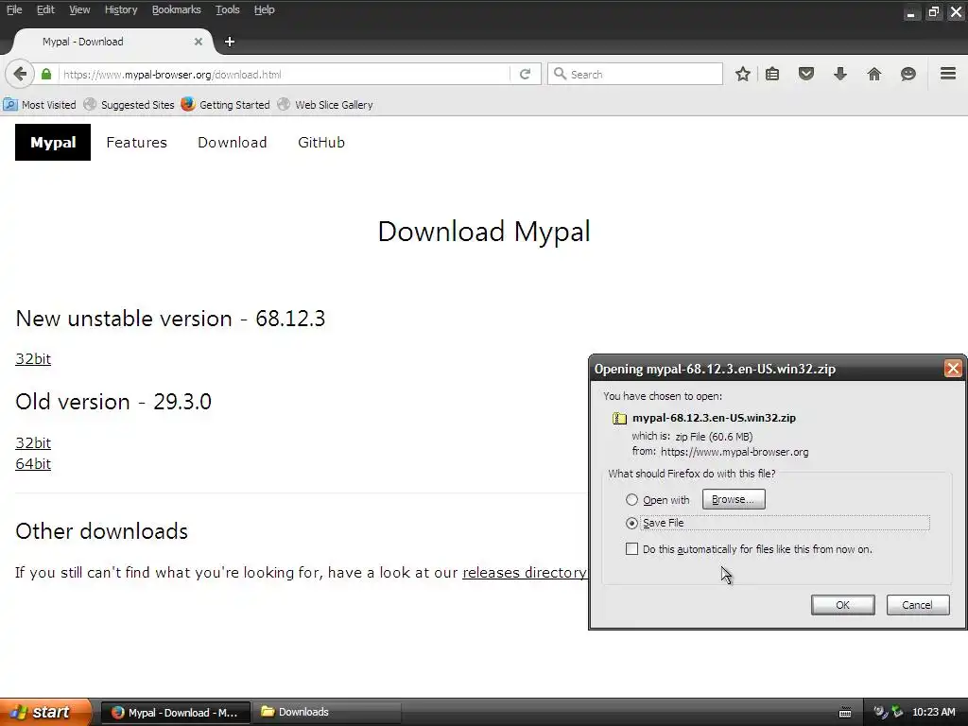
Task: Close the Mypal - Download tab
Action: pos(199,42)
